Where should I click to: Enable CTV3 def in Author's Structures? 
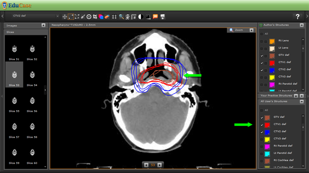(261, 78)
